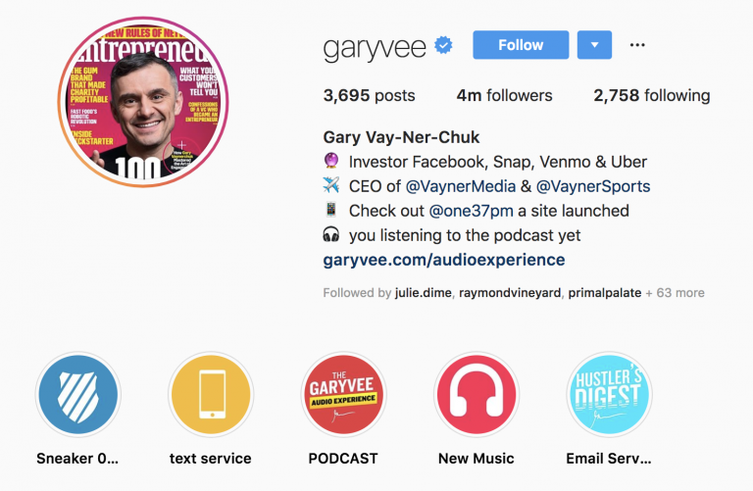Image resolution: width=753 pixels, height=491 pixels.
Task: Open the three-dot more options menu
Action: pyautogui.click(x=637, y=45)
